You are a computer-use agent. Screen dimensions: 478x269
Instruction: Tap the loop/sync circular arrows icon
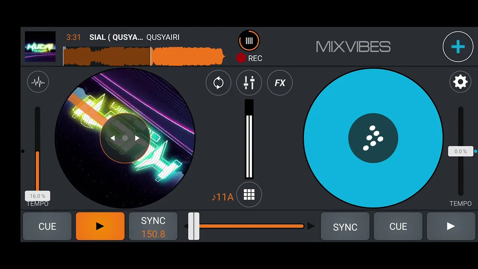[x=218, y=83]
